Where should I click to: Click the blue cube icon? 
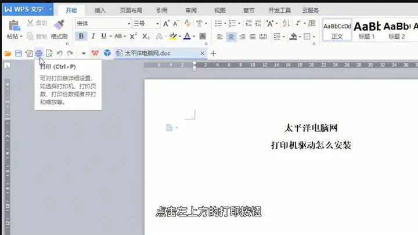point(107,53)
